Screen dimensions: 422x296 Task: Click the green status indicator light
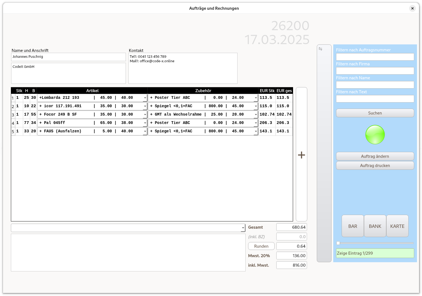click(x=375, y=135)
